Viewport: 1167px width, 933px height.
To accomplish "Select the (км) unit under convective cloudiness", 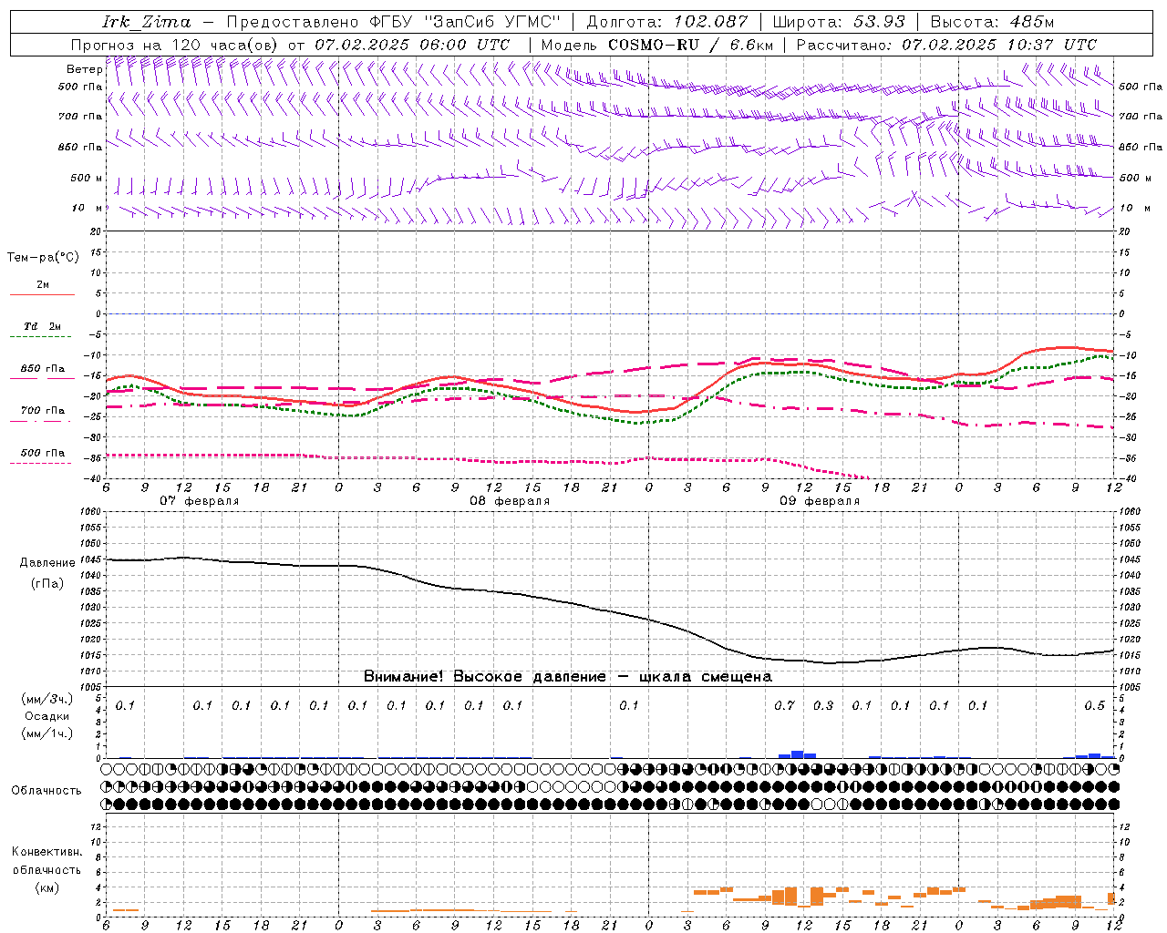I will tap(46, 887).
